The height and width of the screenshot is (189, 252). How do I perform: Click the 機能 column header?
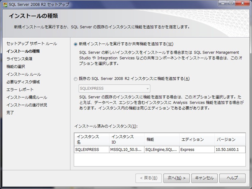162,139
